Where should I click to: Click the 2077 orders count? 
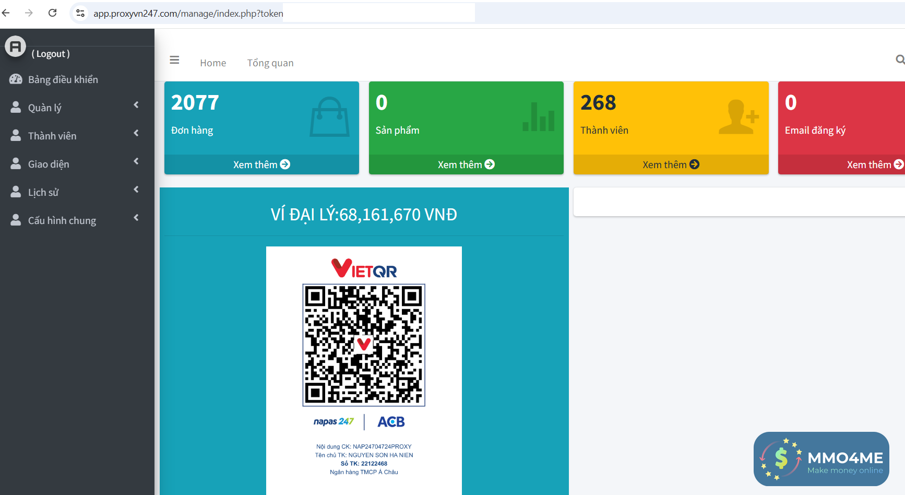195,102
